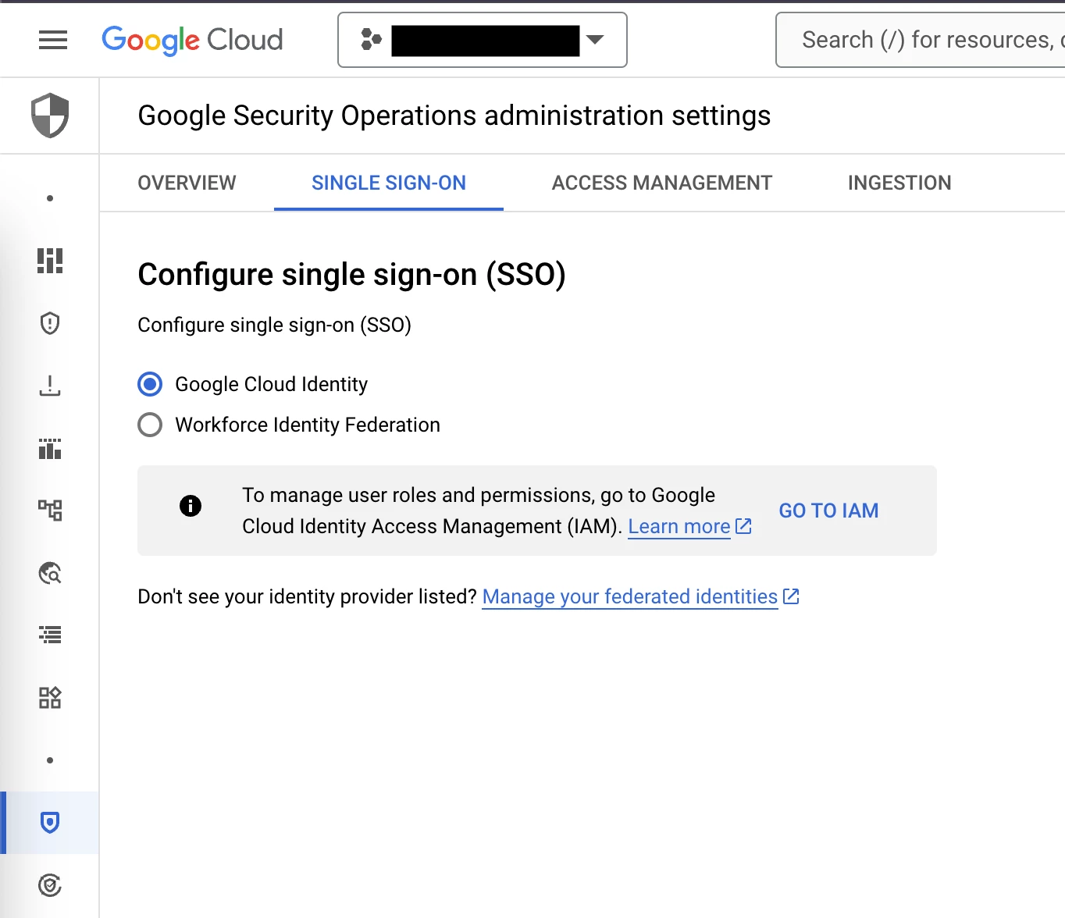Screen dimensions: 1065x918
Task: Open the indented list sidebar icon
Action: coord(50,635)
